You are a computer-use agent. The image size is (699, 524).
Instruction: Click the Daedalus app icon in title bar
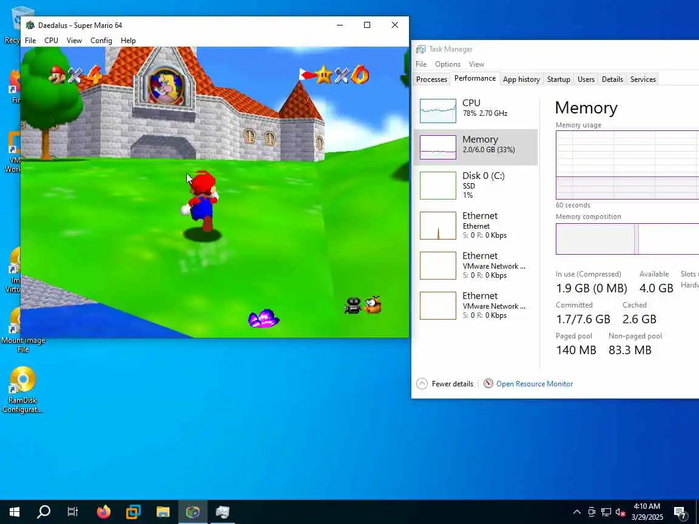[x=30, y=25]
